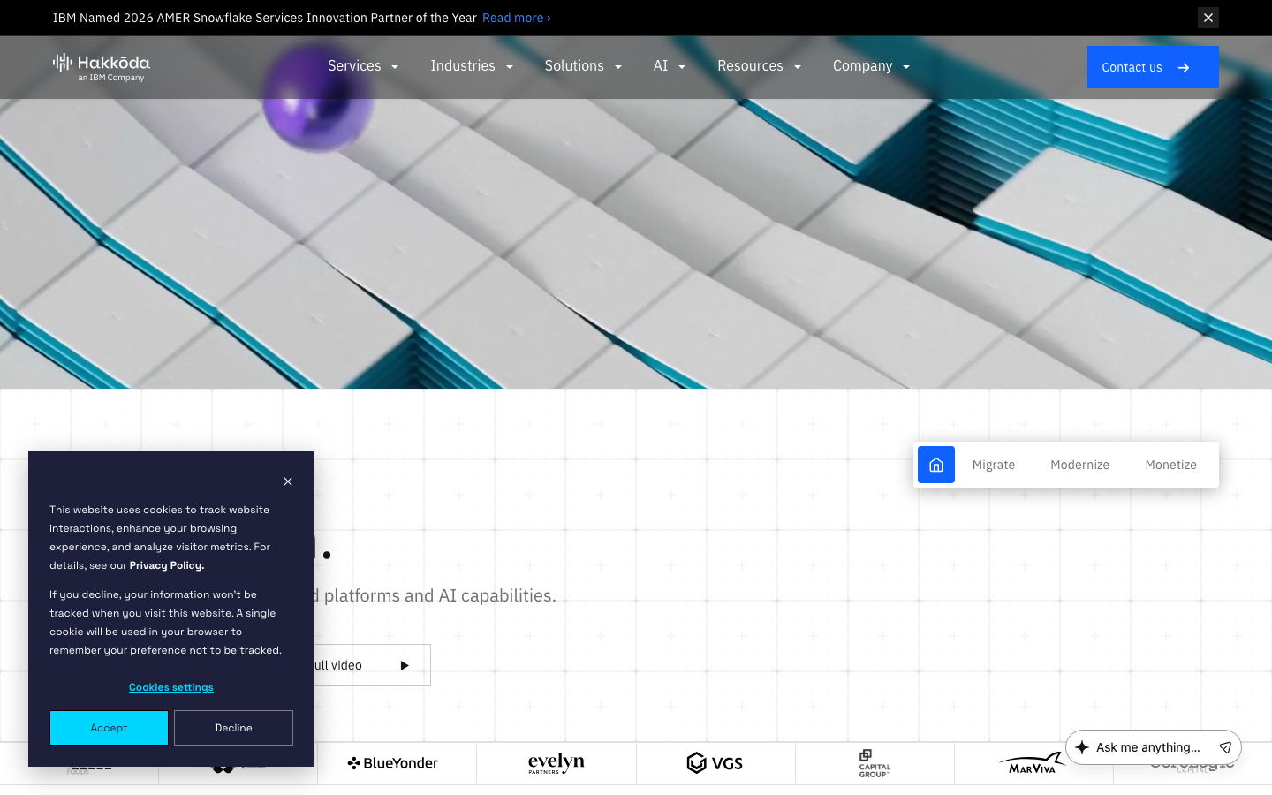Expand the Company menu
Viewport: 1272px width, 795px height.
[871, 66]
